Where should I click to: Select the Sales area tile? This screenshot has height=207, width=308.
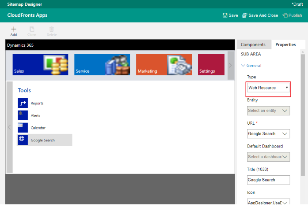pos(41,64)
